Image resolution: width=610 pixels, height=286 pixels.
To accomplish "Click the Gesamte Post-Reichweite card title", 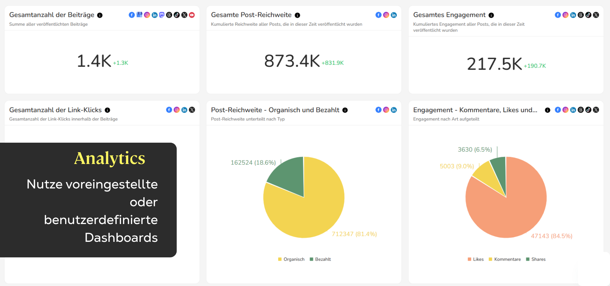I will [251, 15].
